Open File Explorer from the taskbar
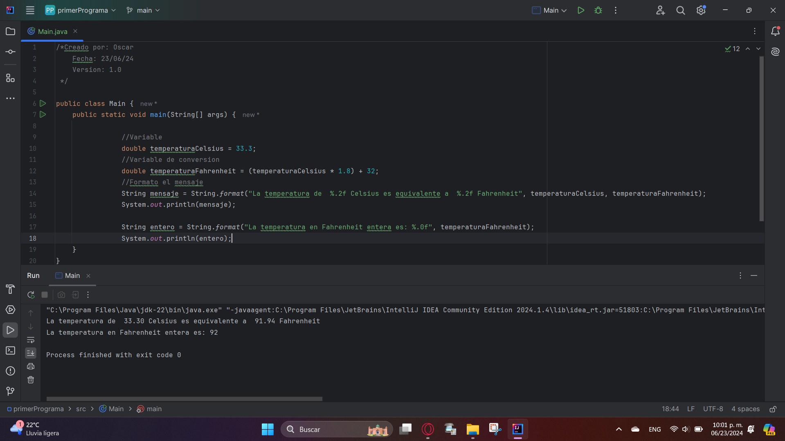Screen dimensions: 785x441 click(472, 429)
